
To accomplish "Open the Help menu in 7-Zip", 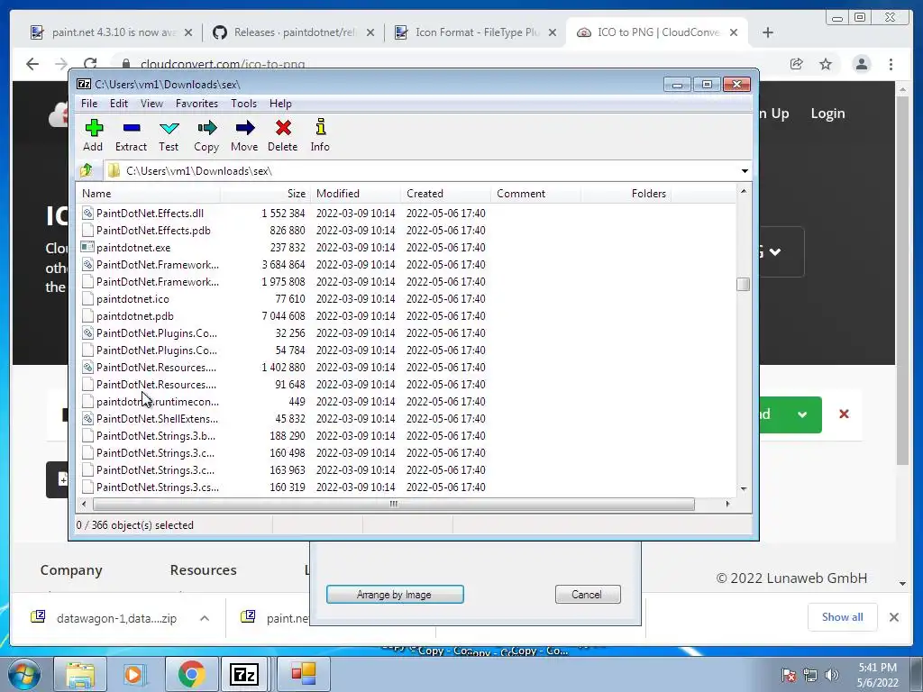I will (281, 104).
